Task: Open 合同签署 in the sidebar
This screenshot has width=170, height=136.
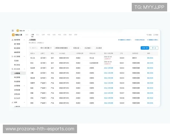Action: (x=17, y=90)
